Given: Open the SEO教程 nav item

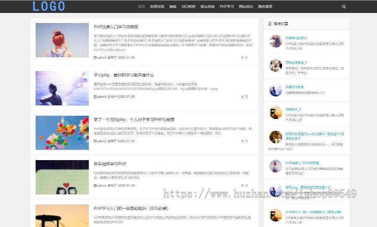Looking at the screenshot, I should tap(188, 6).
